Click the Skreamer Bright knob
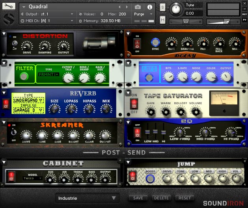 73,135
